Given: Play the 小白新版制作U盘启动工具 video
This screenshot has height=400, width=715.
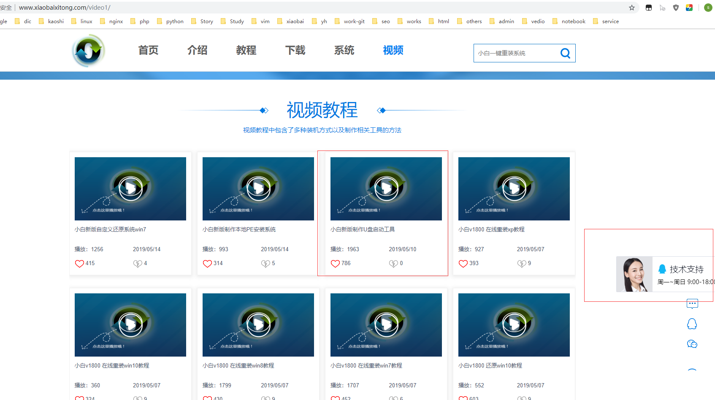Looking at the screenshot, I should (386, 188).
